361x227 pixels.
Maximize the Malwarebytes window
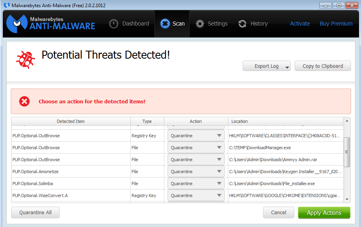point(339,5)
